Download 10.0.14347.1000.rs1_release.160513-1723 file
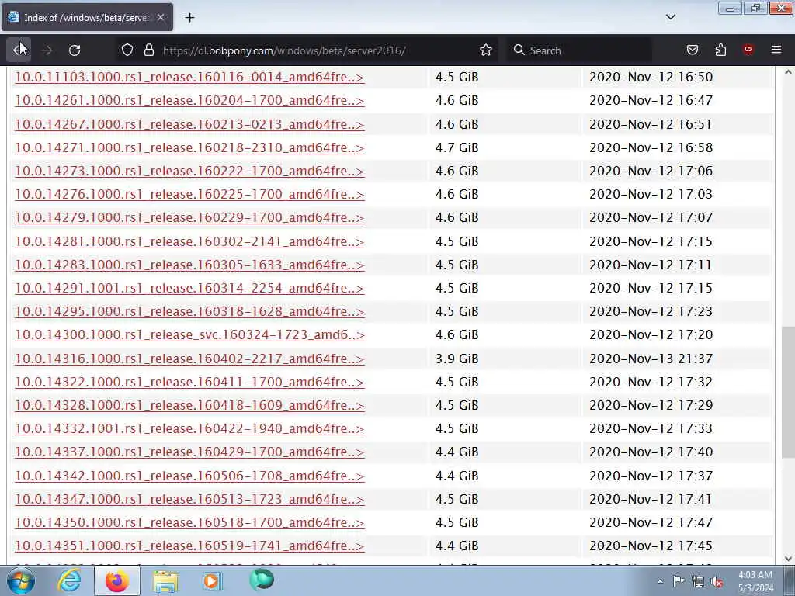795x596 pixels. click(189, 499)
